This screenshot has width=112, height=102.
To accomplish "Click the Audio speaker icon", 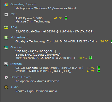I will 6,87.
